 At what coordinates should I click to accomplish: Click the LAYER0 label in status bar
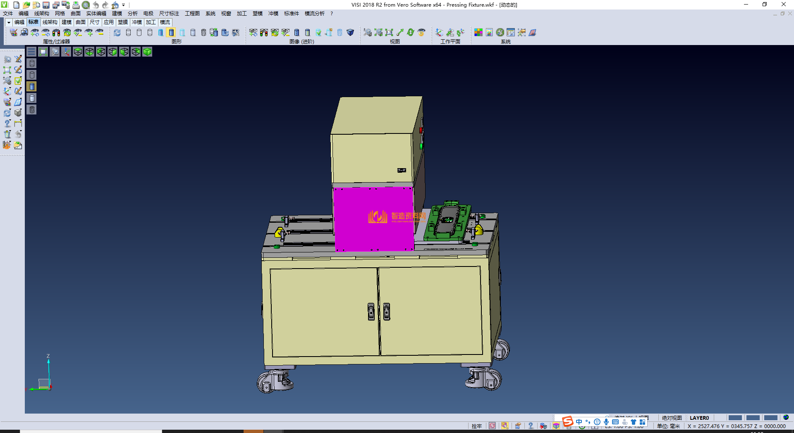[x=699, y=418]
